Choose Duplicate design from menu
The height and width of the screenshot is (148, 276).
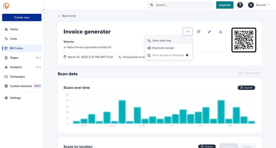click(x=169, y=48)
